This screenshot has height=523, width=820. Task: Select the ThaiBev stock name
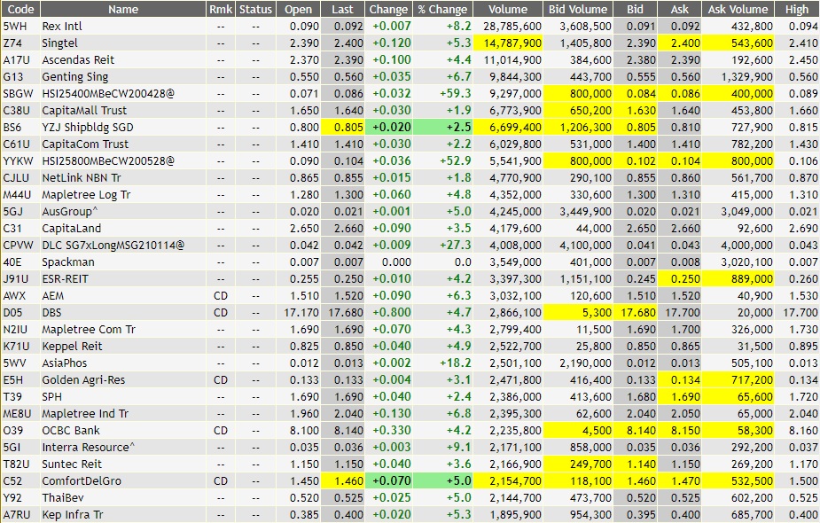[63, 497]
